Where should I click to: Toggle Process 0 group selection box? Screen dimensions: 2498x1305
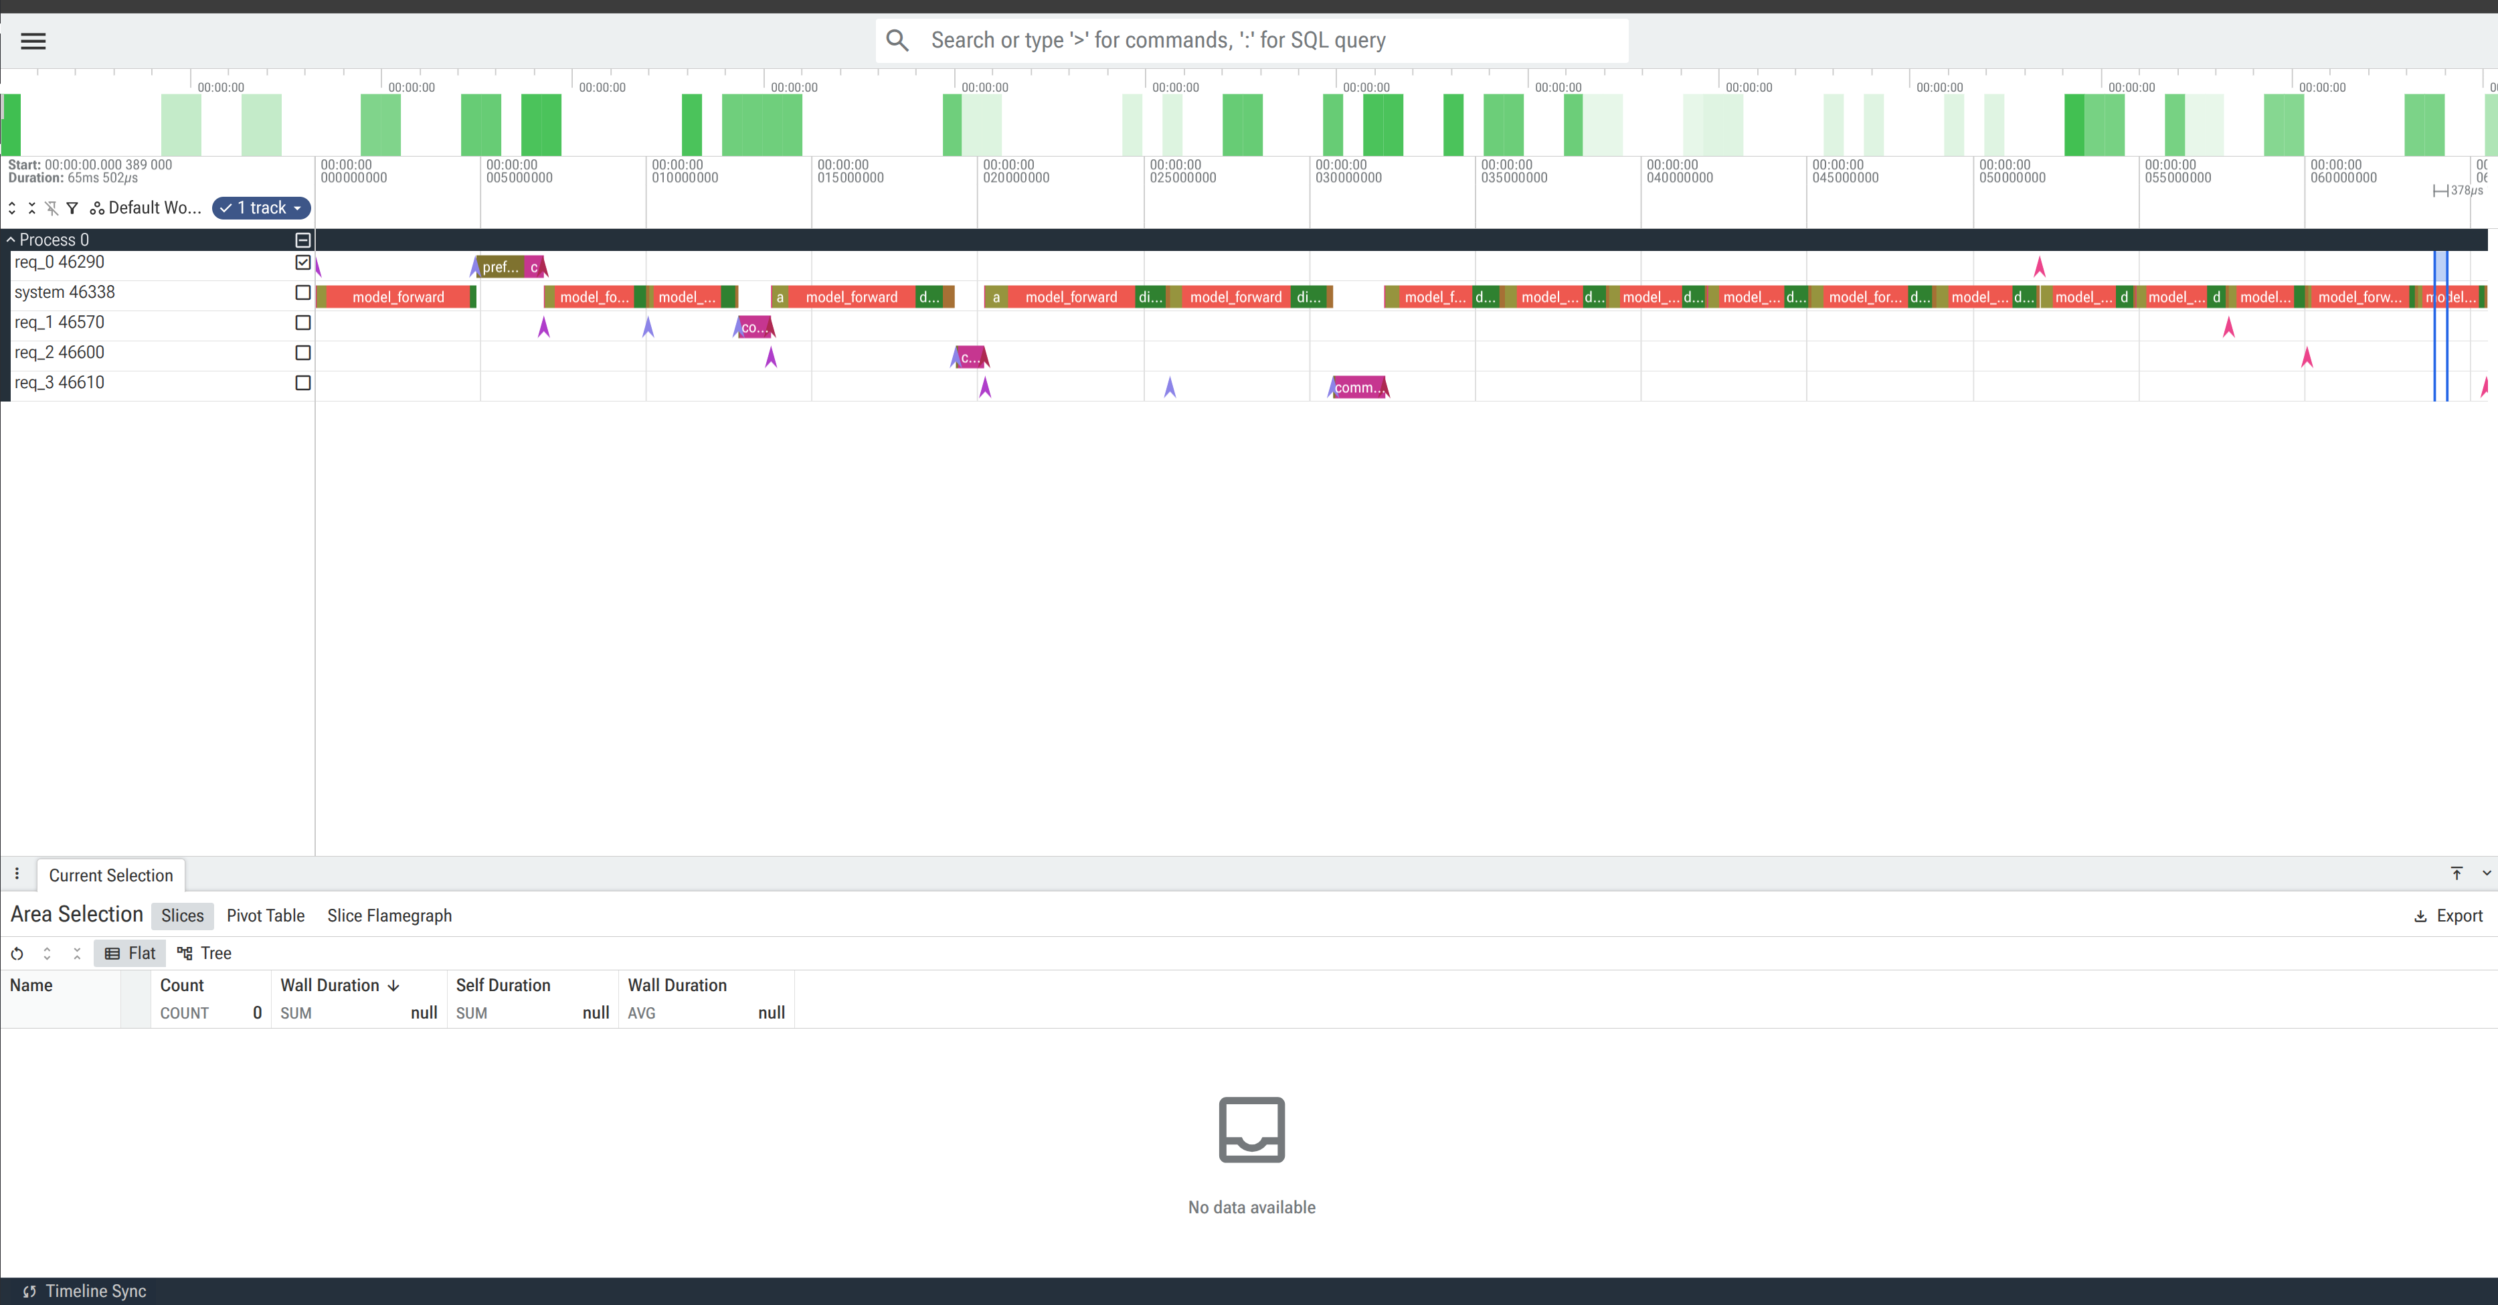[302, 240]
